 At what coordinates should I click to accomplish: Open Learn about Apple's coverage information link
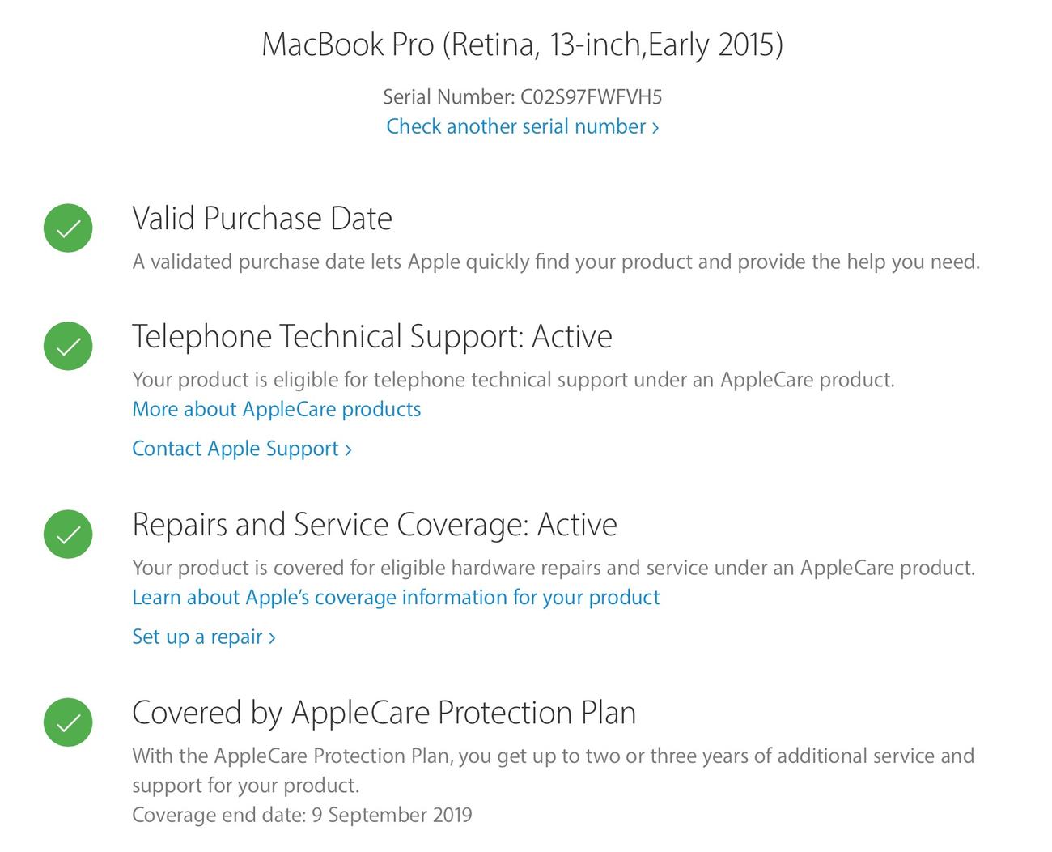point(396,597)
